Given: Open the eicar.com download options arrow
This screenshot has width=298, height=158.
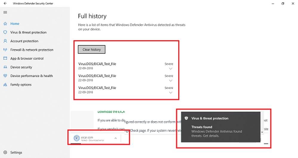Looking at the screenshot, I should pos(115,138).
